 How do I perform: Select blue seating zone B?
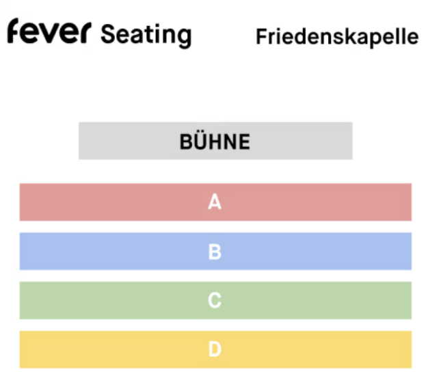(215, 252)
